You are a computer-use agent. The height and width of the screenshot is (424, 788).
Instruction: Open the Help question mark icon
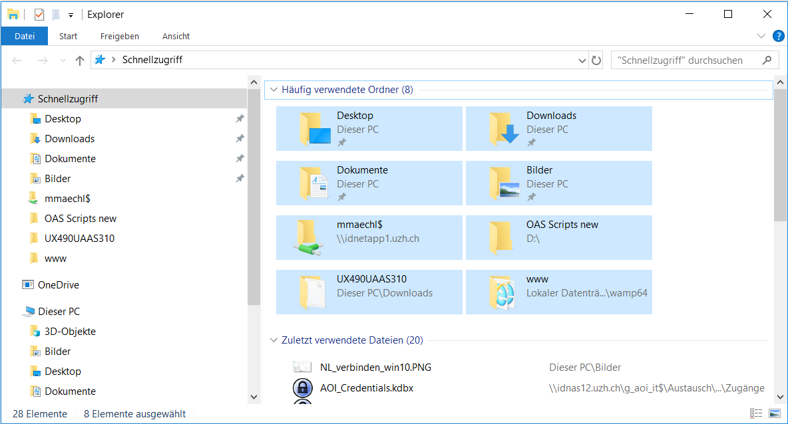(778, 36)
